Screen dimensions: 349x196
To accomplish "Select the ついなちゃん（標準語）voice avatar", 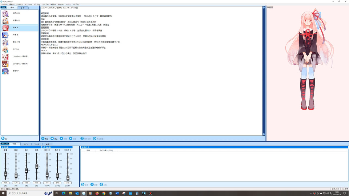I will (5, 57).
